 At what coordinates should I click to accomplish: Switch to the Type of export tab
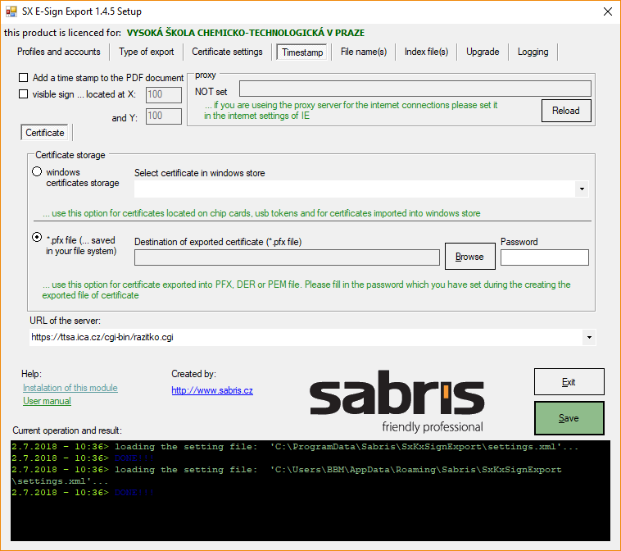146,52
